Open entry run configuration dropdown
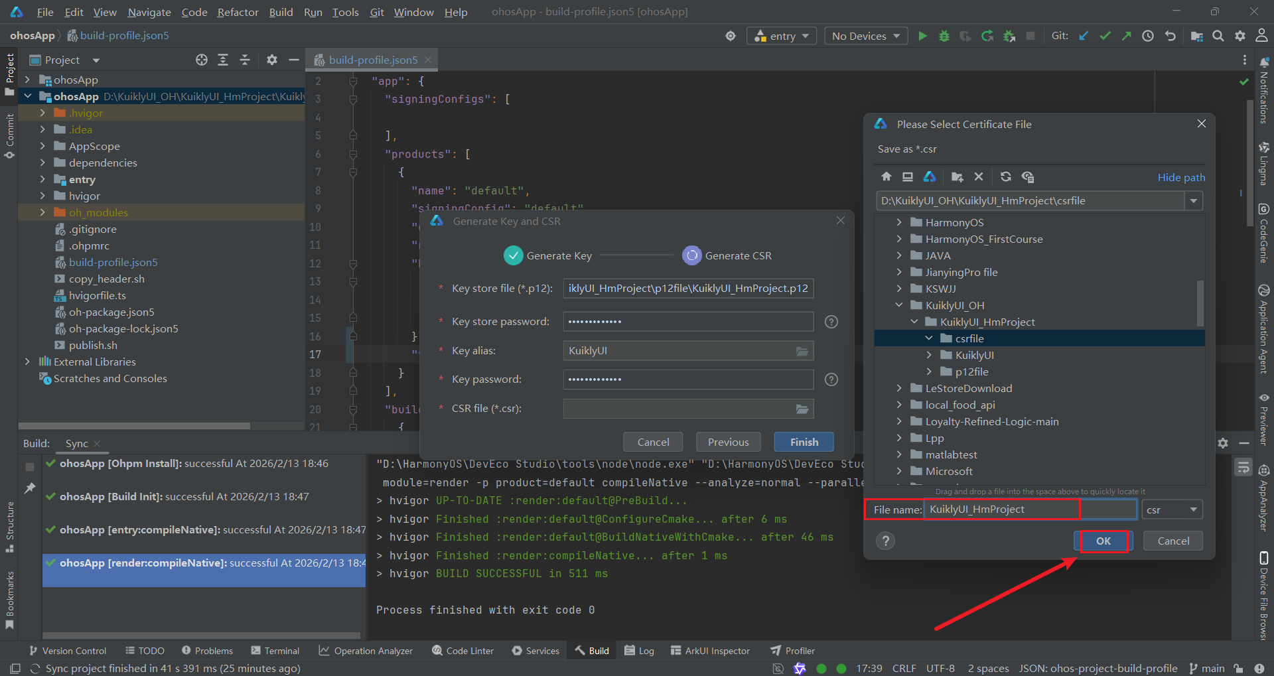The width and height of the screenshot is (1274, 676). tap(782, 36)
